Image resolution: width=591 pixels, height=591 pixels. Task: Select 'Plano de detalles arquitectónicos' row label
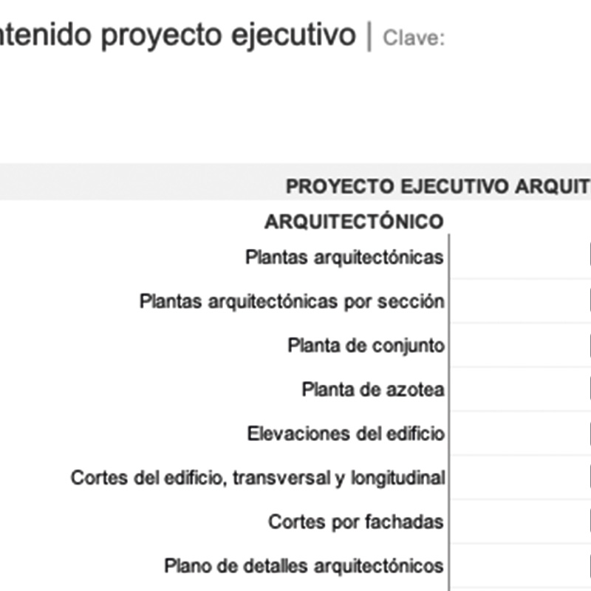[x=303, y=567]
